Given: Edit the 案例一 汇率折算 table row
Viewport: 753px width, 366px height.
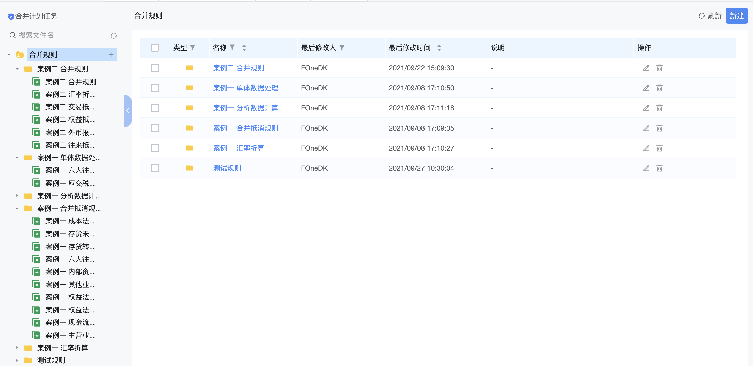Looking at the screenshot, I should (646, 148).
